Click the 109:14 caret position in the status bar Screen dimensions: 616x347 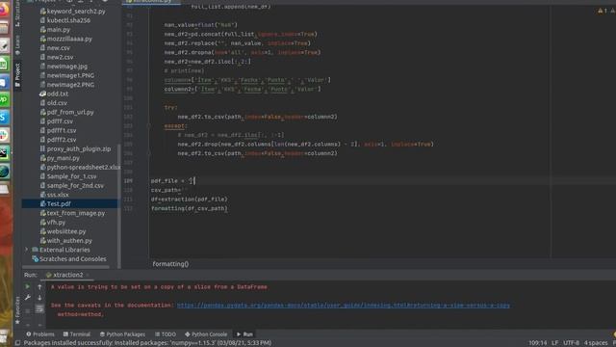point(537,343)
